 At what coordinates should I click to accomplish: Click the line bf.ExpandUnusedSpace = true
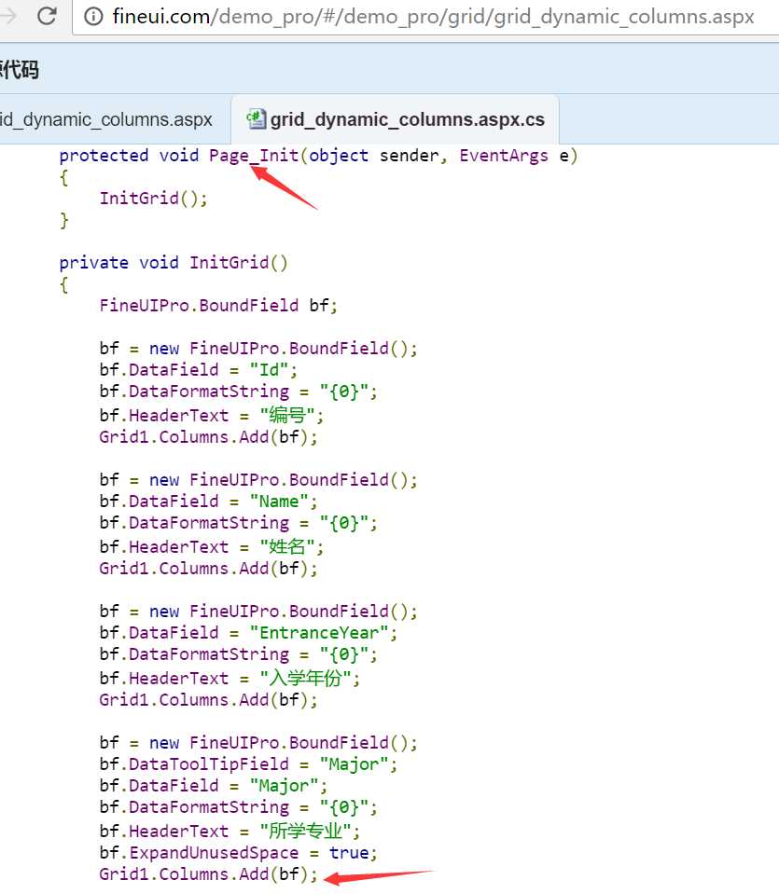tap(239, 853)
